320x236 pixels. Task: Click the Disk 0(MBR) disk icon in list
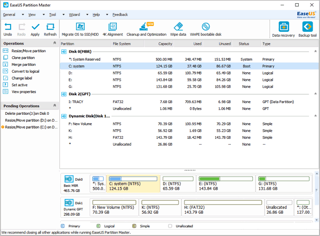64,52
